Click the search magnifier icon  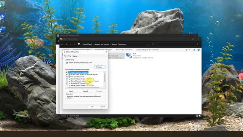tap(197, 45)
